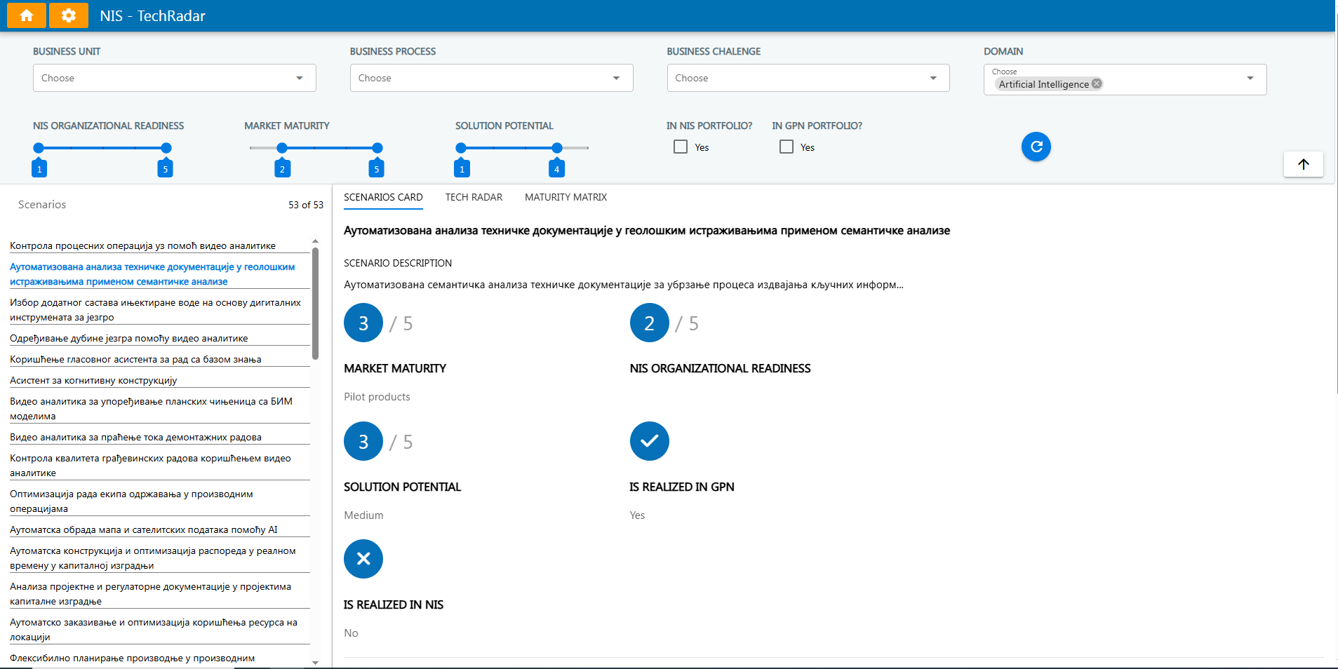
Task: Click Solution Potential slider lower handle
Action: pos(461,148)
